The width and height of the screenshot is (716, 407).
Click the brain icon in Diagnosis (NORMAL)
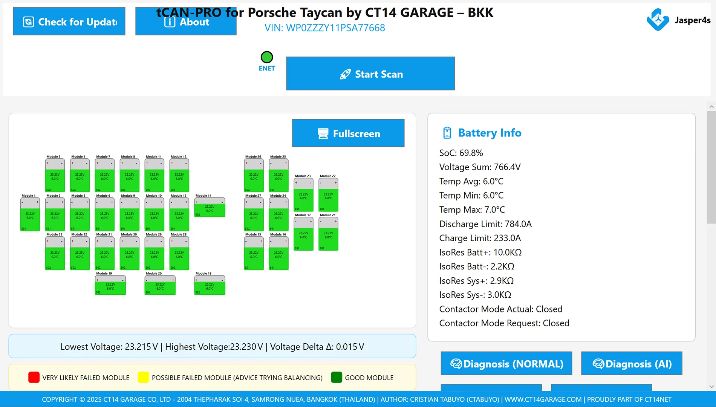coord(456,364)
